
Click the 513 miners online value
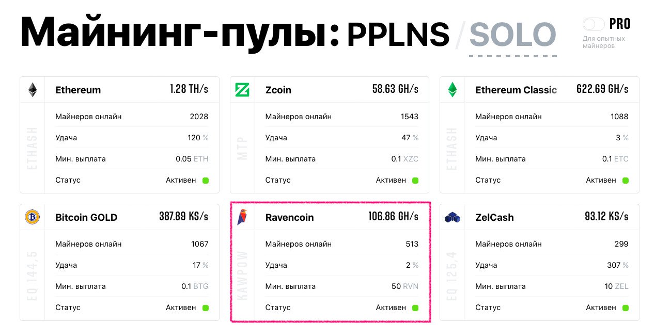pos(412,244)
